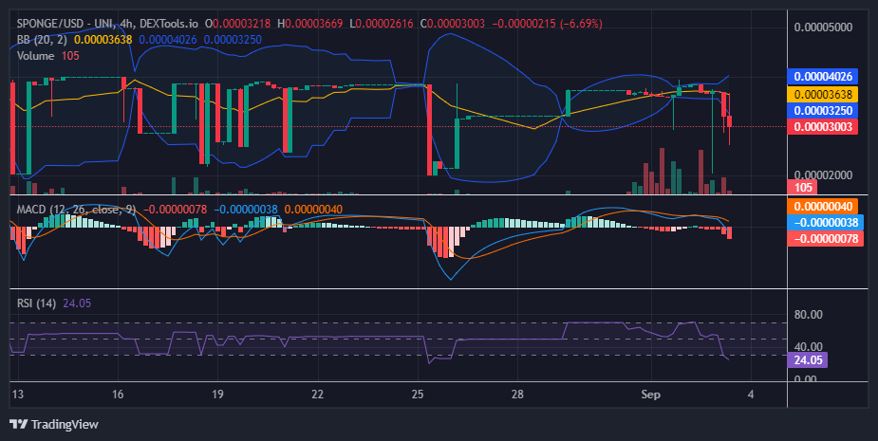Click the purple 24.05 RSI axis label
Screen dimensions: 878x441
pos(808,359)
